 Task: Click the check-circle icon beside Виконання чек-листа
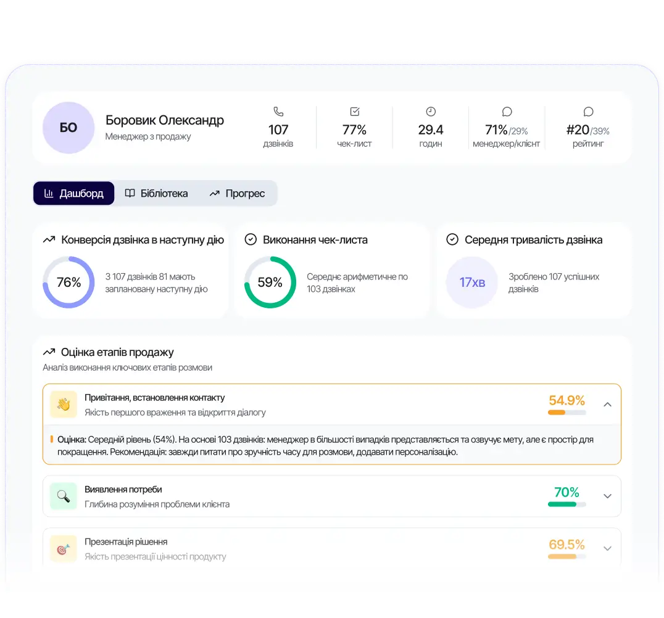pyautogui.click(x=250, y=239)
